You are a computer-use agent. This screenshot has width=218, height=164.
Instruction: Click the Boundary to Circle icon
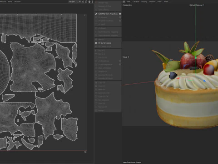click(x=96, y=75)
